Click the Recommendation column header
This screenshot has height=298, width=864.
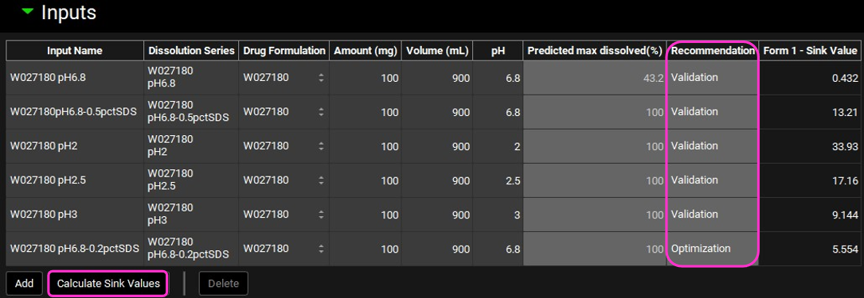(x=713, y=51)
